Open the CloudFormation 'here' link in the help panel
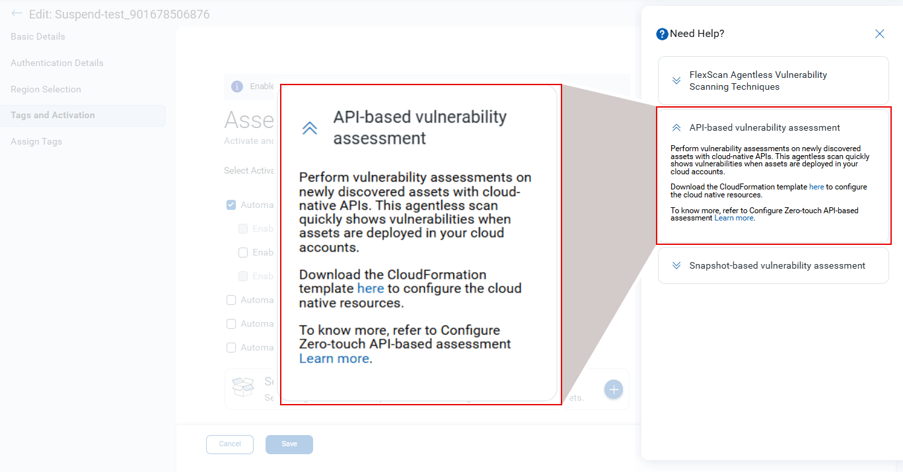The image size is (903, 472). tap(816, 187)
